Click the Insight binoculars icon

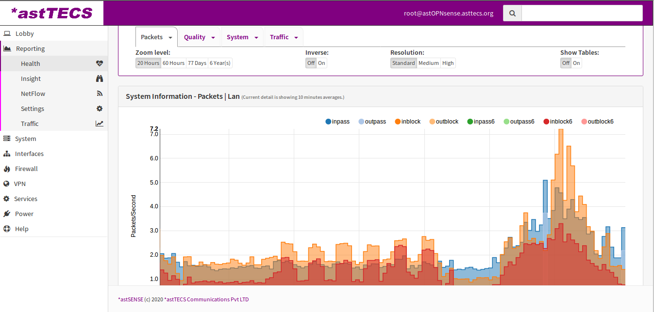pyautogui.click(x=100, y=78)
